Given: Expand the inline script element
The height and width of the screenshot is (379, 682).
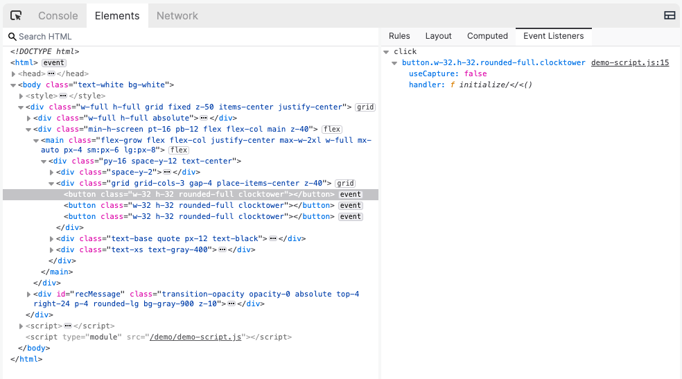Looking at the screenshot, I should point(21,326).
